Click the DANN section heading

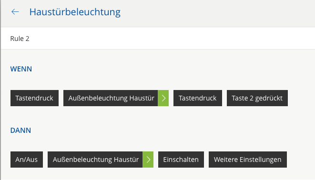pyautogui.click(x=20, y=130)
